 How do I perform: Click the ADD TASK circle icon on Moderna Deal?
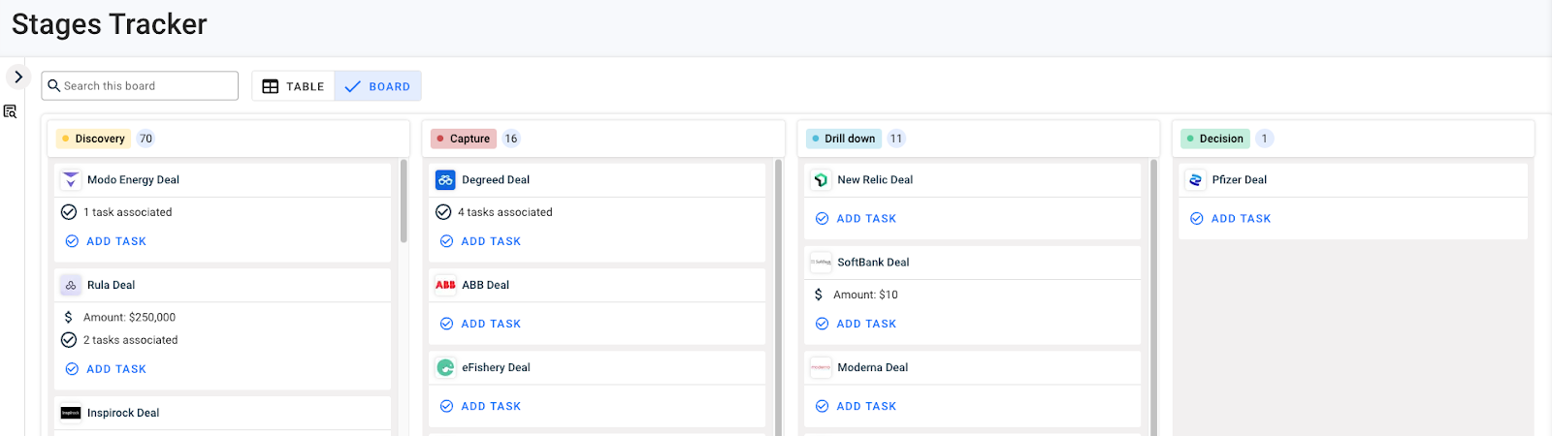tap(822, 406)
